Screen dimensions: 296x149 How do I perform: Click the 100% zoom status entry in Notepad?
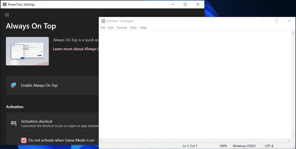223,146
